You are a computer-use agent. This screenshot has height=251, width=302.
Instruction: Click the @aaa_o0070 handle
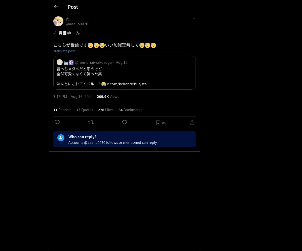coord(77,24)
